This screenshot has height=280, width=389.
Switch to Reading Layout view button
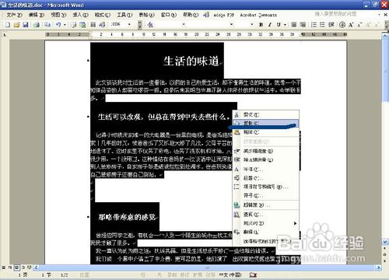29,267
